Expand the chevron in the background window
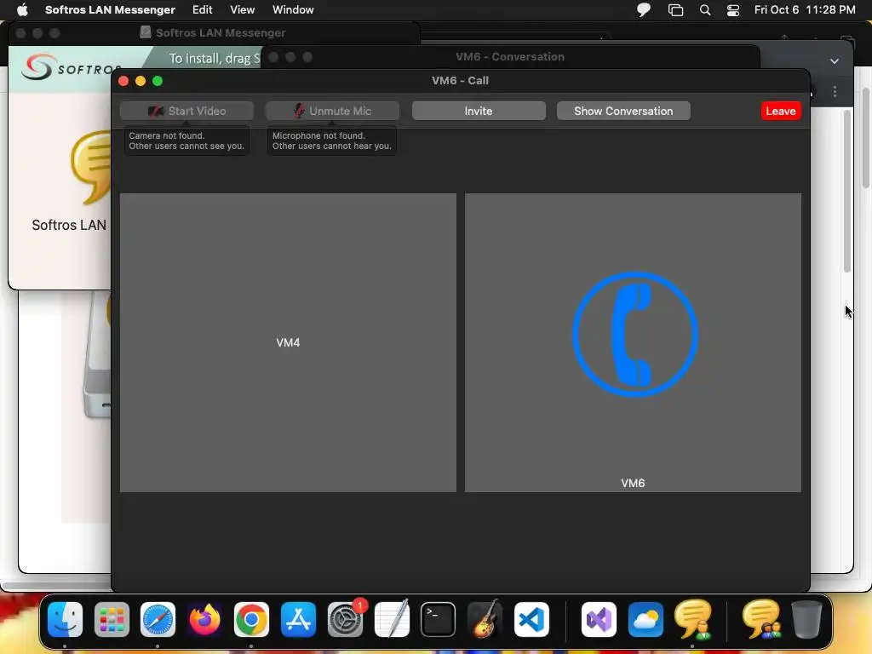This screenshot has height=654, width=872. pyautogui.click(x=835, y=61)
